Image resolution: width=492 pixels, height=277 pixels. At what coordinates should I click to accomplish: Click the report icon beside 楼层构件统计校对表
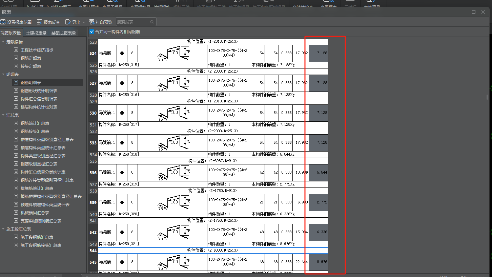[16, 107]
